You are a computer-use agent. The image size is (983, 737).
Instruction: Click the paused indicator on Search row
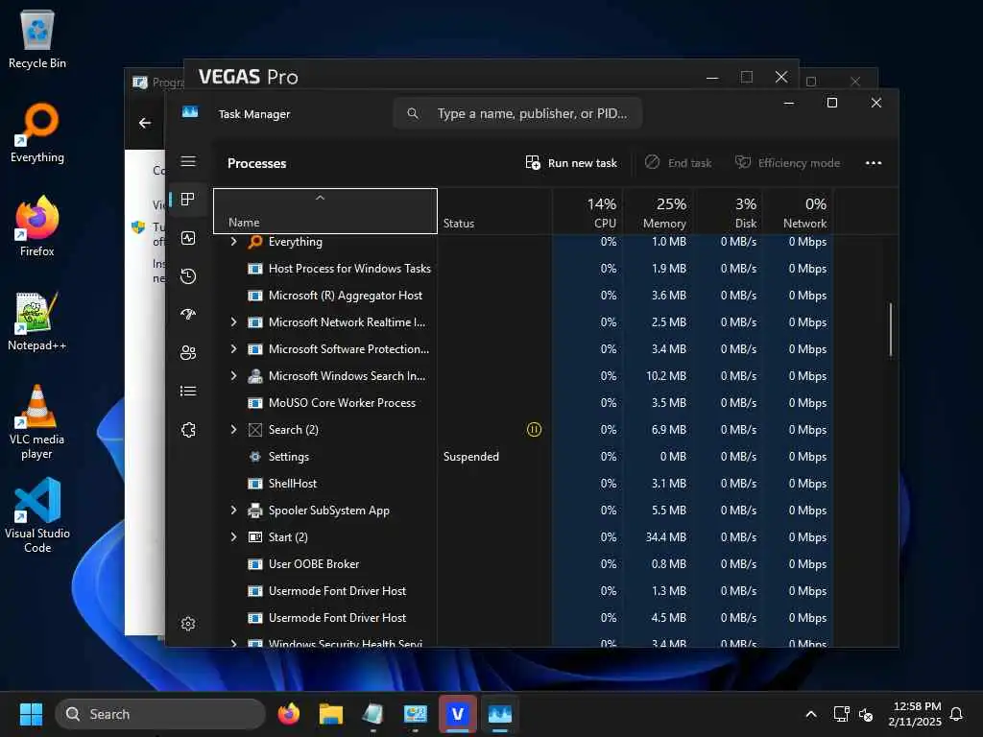point(534,430)
